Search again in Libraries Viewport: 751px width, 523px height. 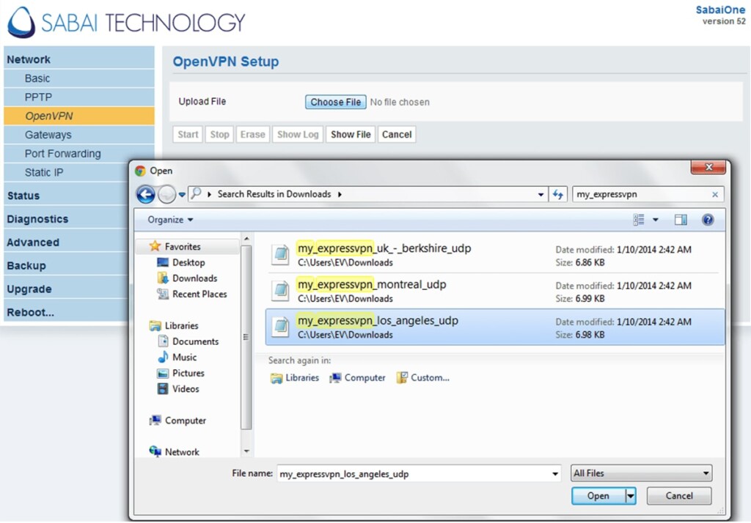click(x=295, y=377)
